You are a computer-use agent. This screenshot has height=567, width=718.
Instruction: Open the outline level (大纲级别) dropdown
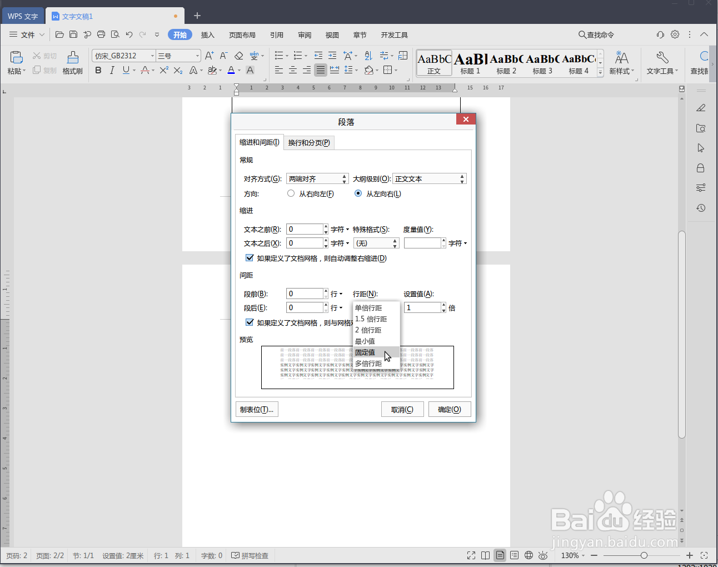(x=429, y=178)
